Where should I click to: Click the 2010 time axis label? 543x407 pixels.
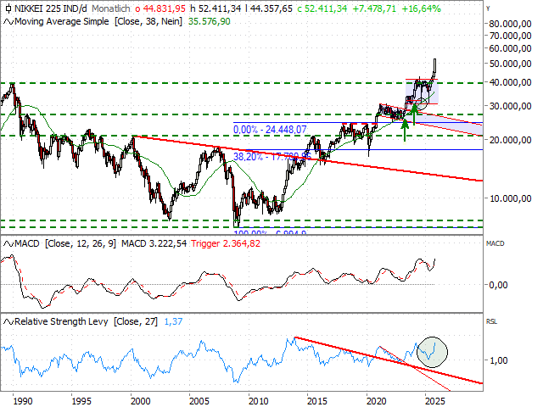tap(258, 401)
